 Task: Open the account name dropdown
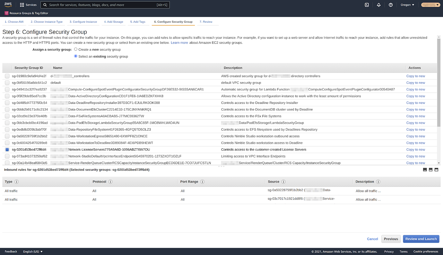tap(431, 5)
